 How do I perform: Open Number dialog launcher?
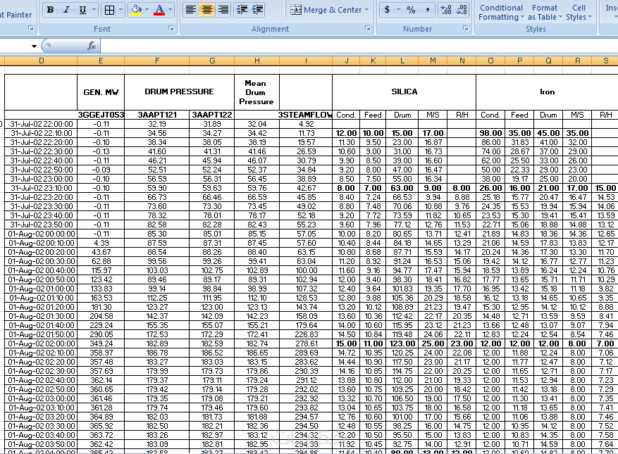point(466,28)
